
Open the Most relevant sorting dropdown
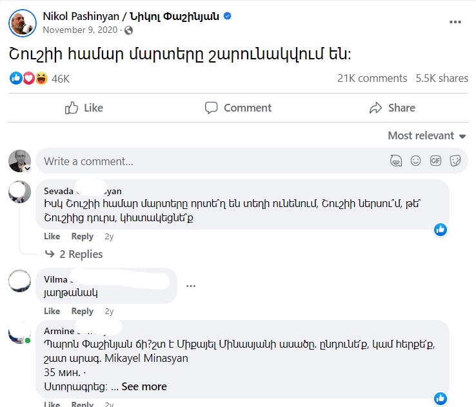coord(426,135)
